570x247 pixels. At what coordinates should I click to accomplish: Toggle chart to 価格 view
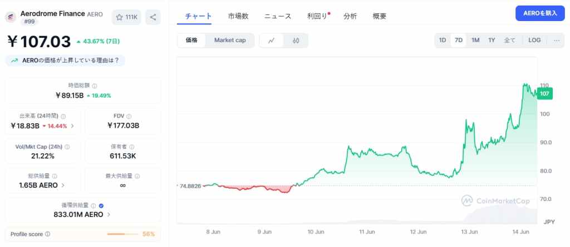tap(191, 41)
